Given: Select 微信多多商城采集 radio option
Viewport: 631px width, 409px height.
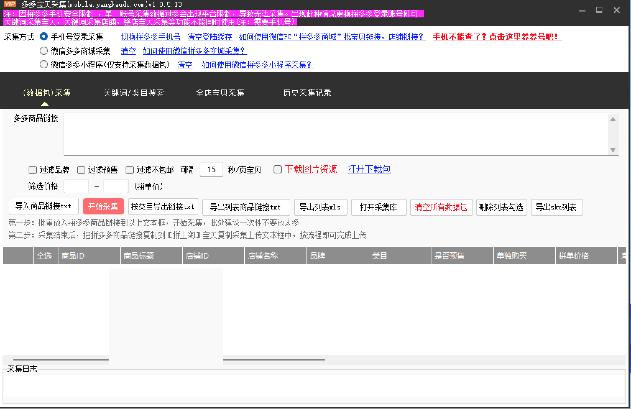Looking at the screenshot, I should (44, 50).
